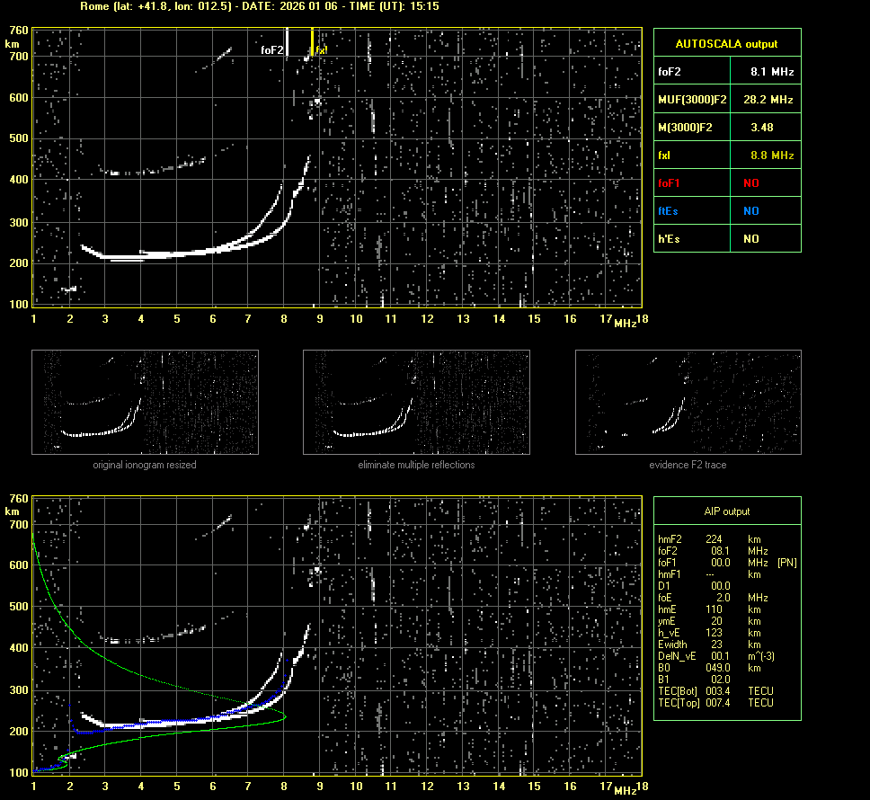Image resolution: width=870 pixels, height=800 pixels.
Task: Click the MHz axis label of top ionogram
Action: coord(625,323)
